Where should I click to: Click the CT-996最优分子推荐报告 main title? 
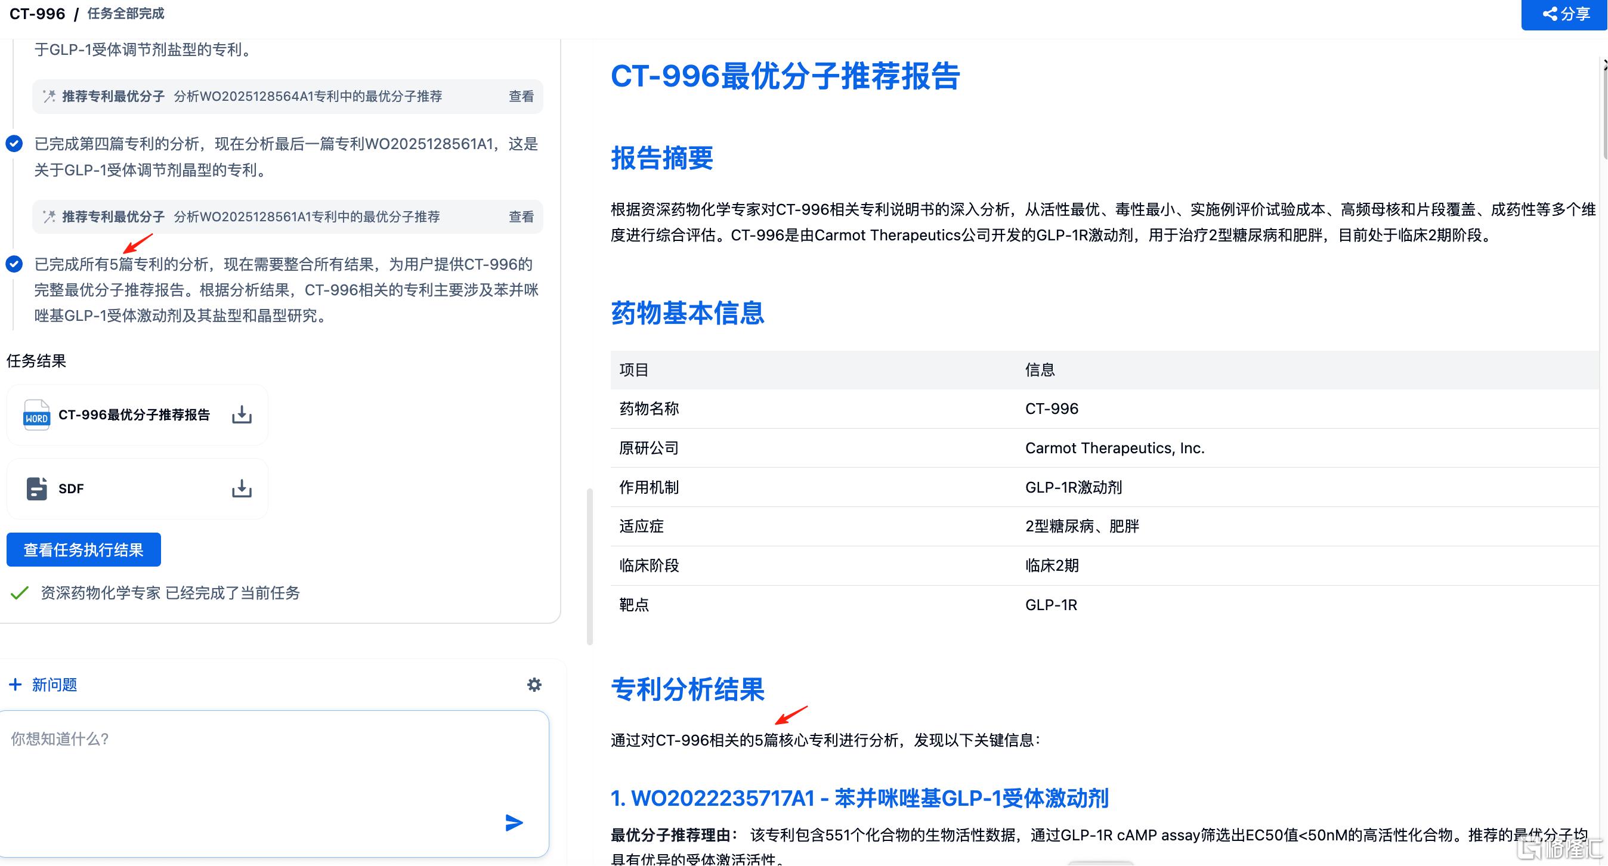tap(785, 76)
